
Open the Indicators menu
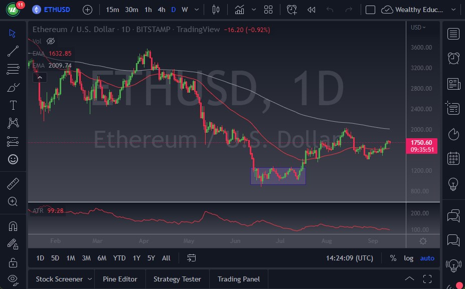point(239,9)
